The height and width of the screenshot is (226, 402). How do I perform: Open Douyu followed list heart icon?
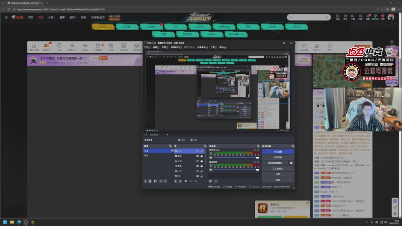point(345,17)
